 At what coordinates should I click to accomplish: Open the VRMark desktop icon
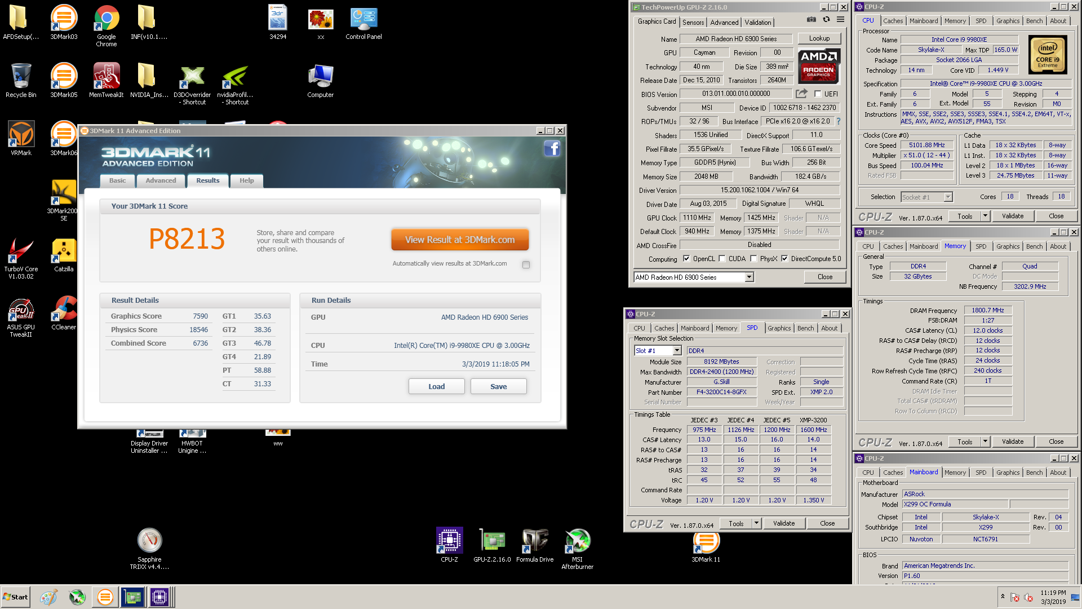[x=21, y=139]
